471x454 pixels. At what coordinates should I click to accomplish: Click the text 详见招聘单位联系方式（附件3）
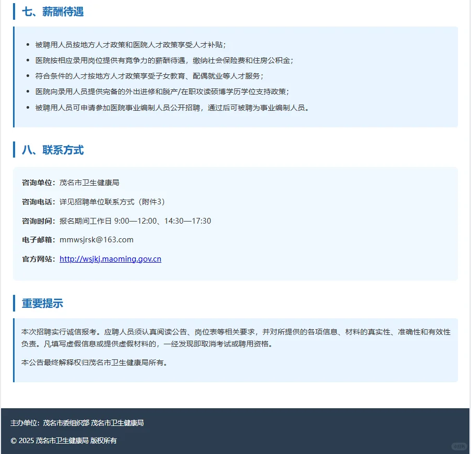point(112,202)
